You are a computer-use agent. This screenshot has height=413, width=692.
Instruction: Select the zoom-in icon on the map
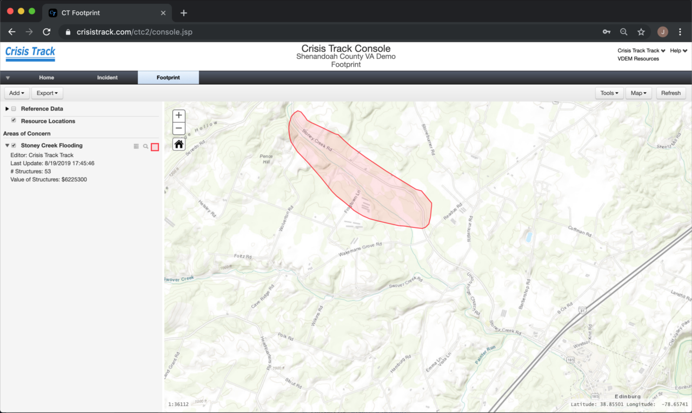[178, 115]
